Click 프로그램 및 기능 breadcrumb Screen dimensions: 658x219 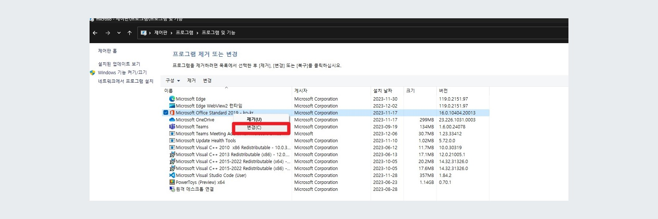coord(219,33)
